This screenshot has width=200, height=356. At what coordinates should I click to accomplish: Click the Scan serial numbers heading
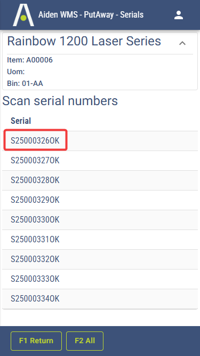(60, 101)
